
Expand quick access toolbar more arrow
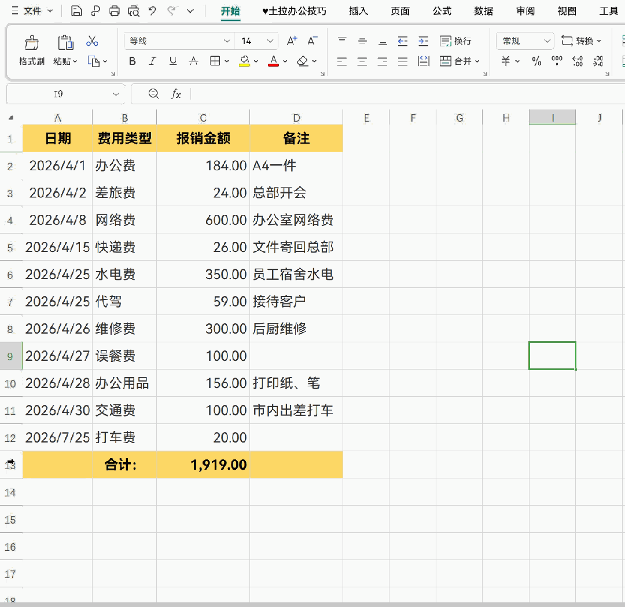[190, 11]
